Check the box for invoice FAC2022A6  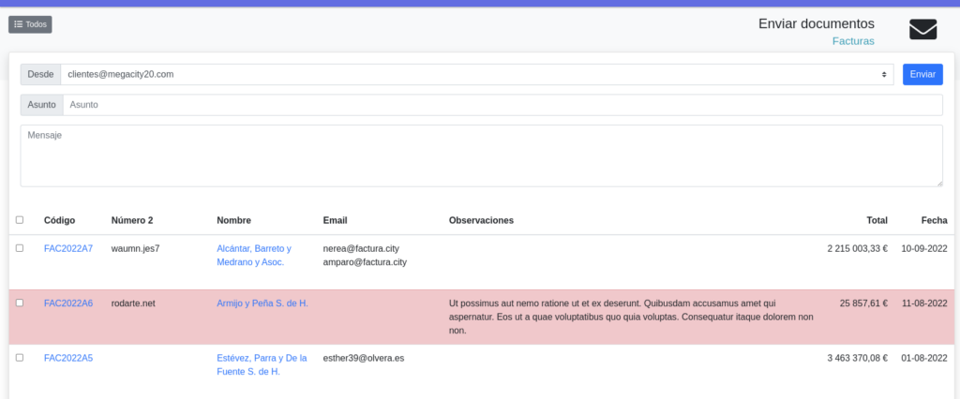(20, 303)
